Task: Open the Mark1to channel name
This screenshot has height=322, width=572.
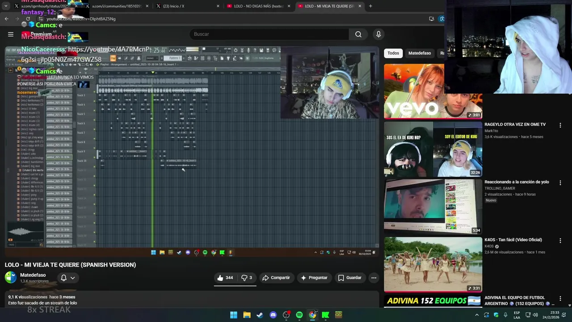Action: pos(492,131)
